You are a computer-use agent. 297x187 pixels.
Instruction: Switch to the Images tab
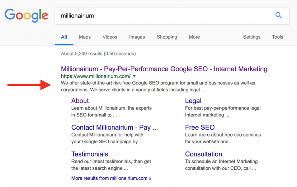click(x=137, y=37)
